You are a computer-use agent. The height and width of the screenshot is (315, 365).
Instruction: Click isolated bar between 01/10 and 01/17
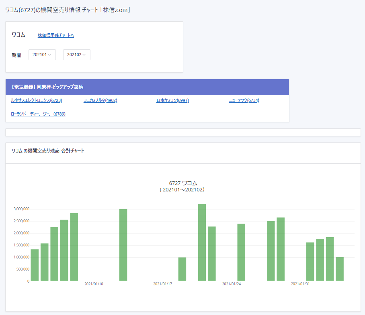(x=123, y=245)
